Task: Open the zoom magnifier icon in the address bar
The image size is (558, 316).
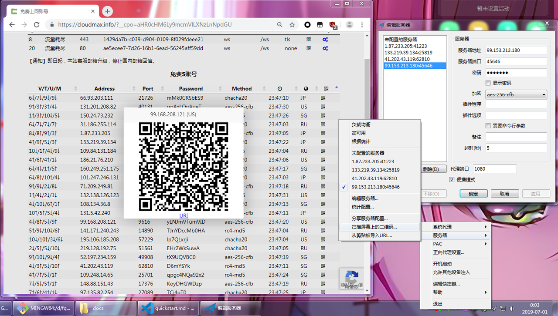Action: [279, 25]
